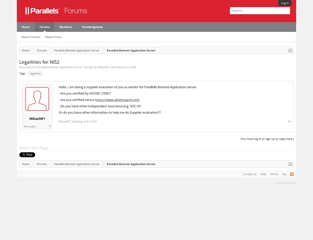Go to the Home tab in navigation bar
The width and height of the screenshot is (313, 240).
pyautogui.click(x=26, y=27)
